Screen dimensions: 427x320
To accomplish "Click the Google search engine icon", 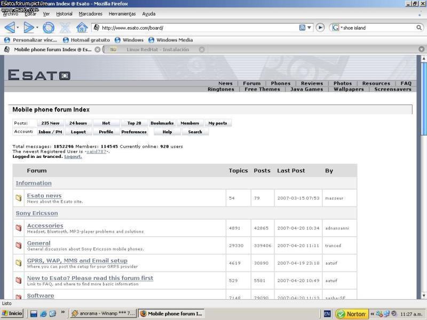I will (x=336, y=28).
